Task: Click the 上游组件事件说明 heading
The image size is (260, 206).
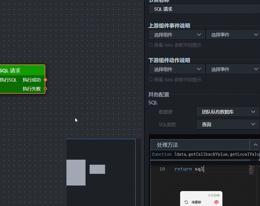Action: pyautogui.click(x=169, y=25)
